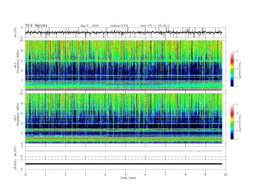Screen dimensions: 254x196
Task: Click the "10" kHz tick on ch.2 spectrogram
Action: pyautogui.click(x=22, y=94)
